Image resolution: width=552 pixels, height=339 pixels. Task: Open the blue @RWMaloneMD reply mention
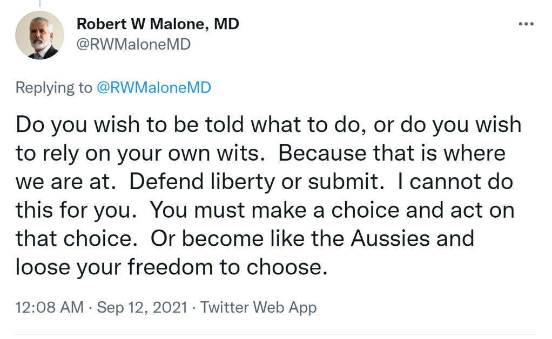(153, 88)
